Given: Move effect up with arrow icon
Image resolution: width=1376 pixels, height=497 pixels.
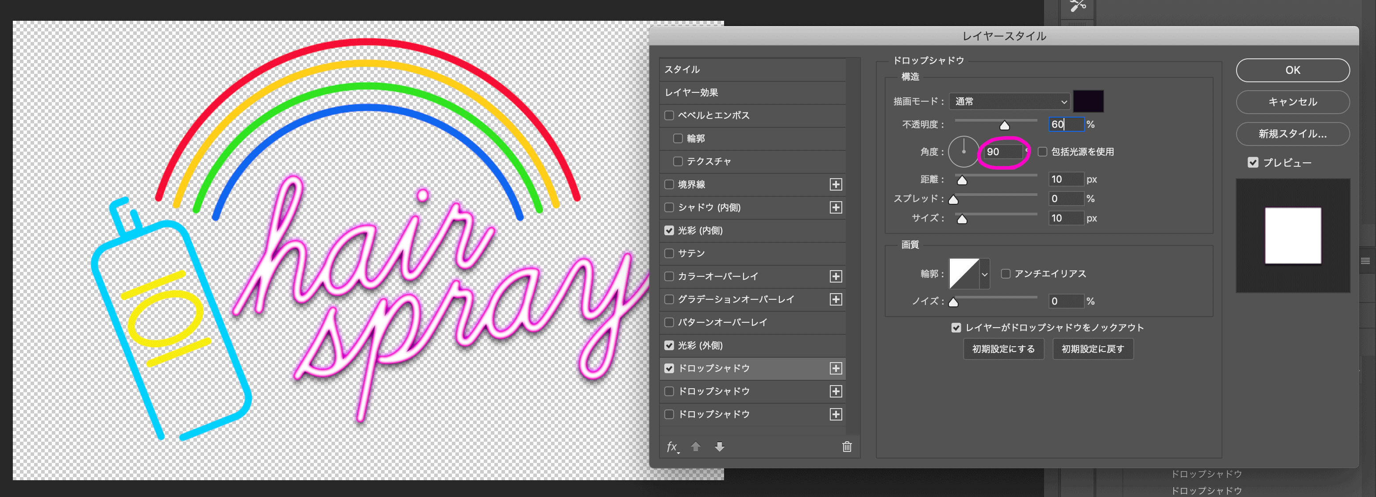Looking at the screenshot, I should click(x=695, y=447).
